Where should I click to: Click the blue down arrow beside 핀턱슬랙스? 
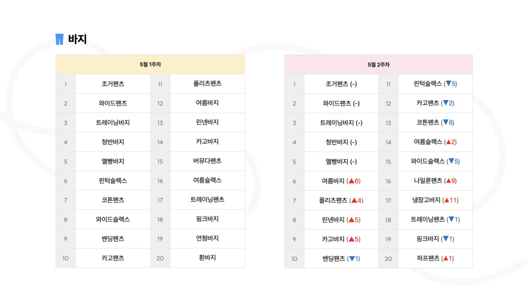click(x=448, y=84)
